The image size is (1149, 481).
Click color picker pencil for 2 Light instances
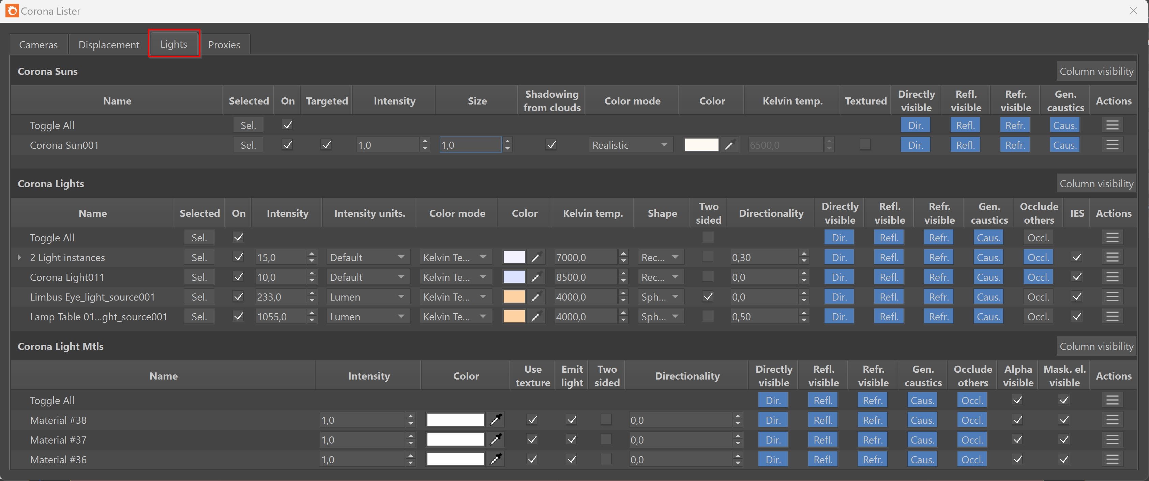tap(536, 257)
